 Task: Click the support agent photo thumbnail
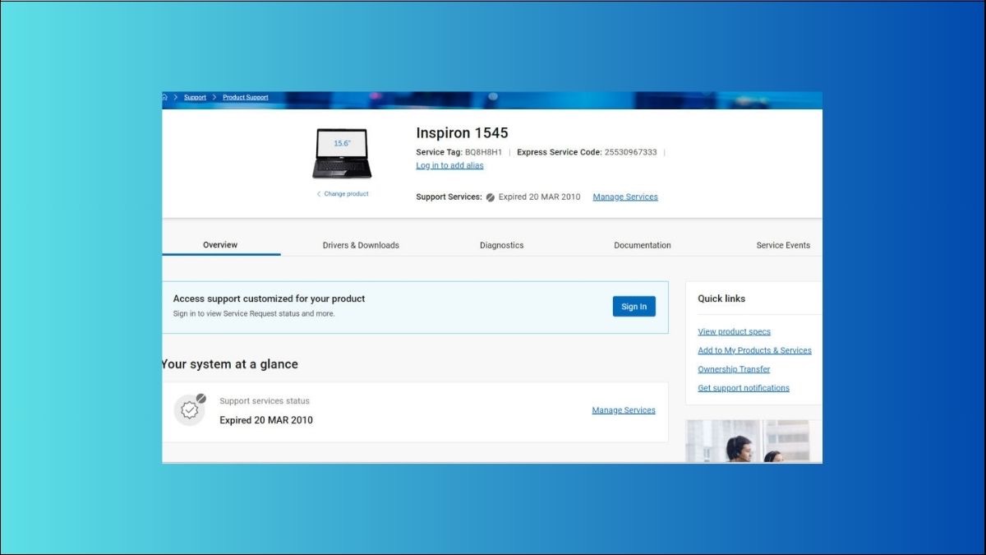(x=748, y=441)
